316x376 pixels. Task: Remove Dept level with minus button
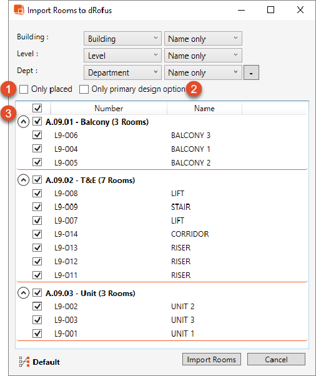tap(251, 72)
